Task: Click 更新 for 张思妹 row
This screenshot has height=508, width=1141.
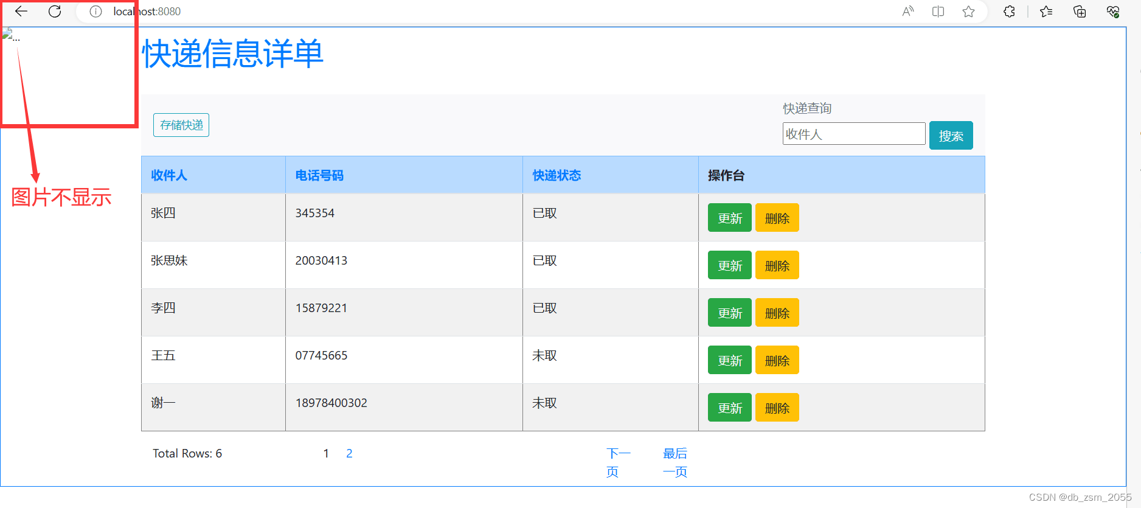Action: pos(730,265)
